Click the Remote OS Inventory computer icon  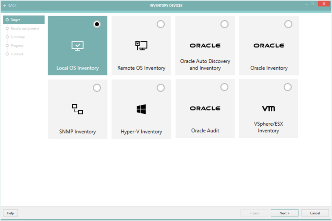tap(141, 45)
